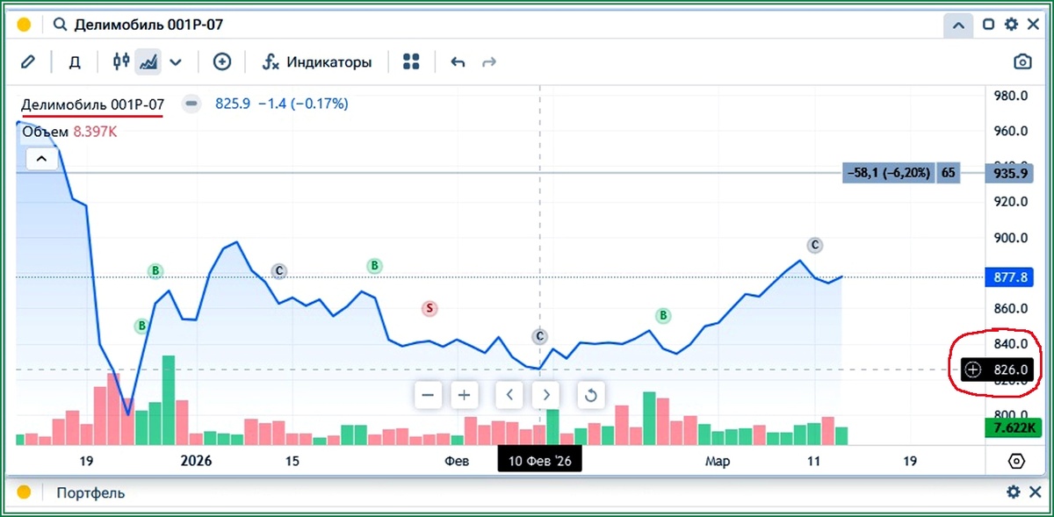
Task: Maximize the chart widget square icon
Action: click(x=988, y=25)
